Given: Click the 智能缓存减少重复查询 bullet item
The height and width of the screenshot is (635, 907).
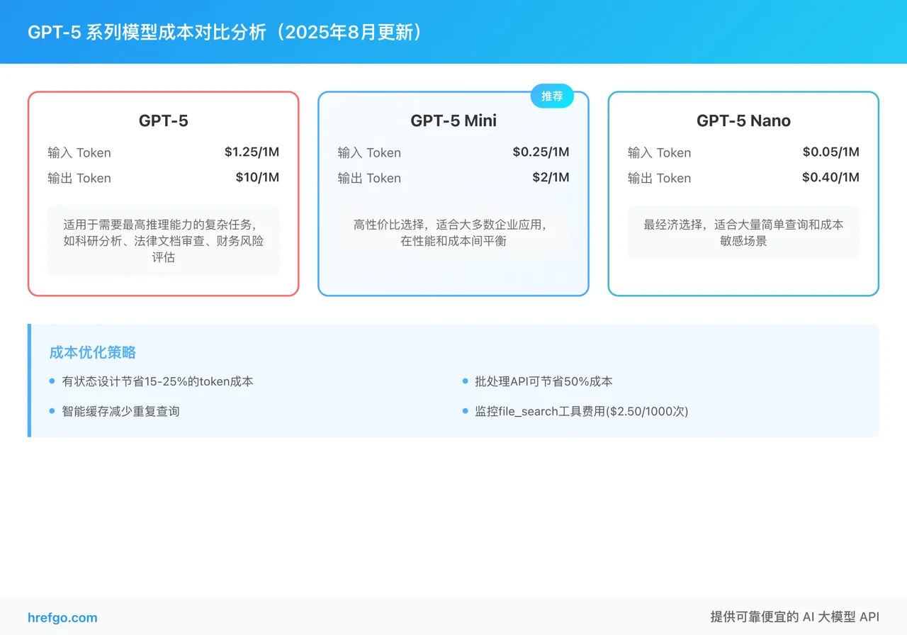Looking at the screenshot, I should [x=114, y=411].
